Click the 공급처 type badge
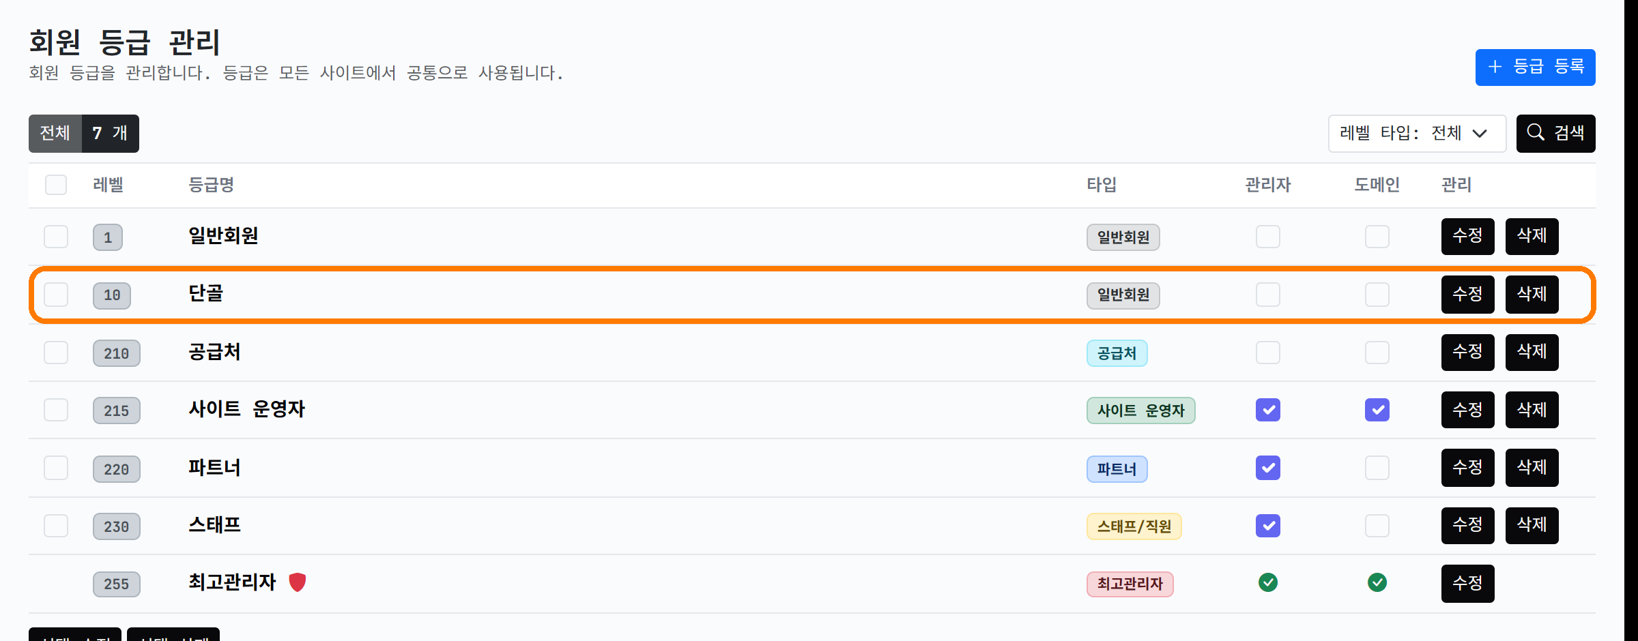The width and height of the screenshot is (1638, 641). coord(1117,353)
